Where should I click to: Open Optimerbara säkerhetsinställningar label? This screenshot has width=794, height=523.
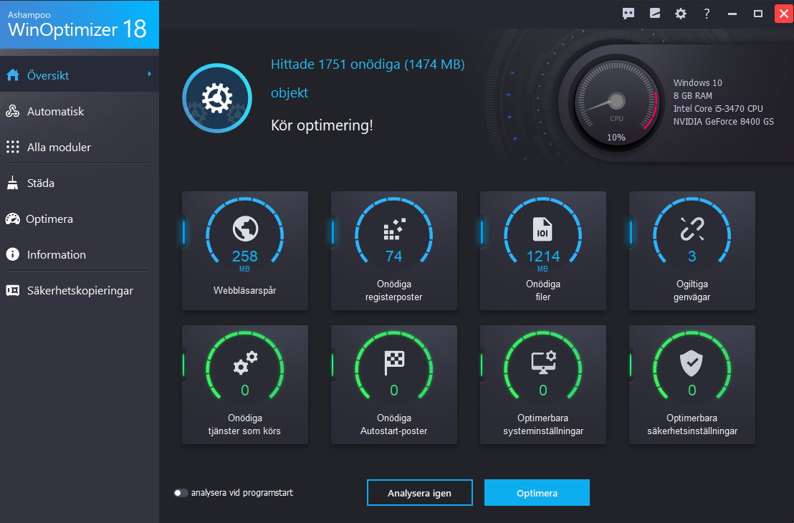click(692, 424)
